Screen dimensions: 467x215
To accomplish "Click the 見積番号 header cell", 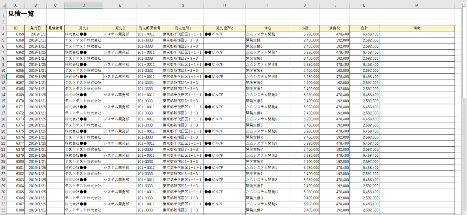I will coord(55,28).
